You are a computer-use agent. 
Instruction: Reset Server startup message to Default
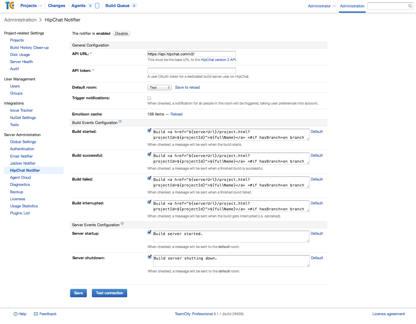(317, 234)
